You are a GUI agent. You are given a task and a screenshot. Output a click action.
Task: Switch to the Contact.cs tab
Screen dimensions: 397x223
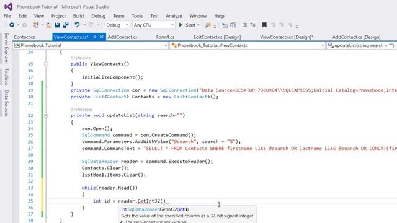pyautogui.click(x=24, y=37)
